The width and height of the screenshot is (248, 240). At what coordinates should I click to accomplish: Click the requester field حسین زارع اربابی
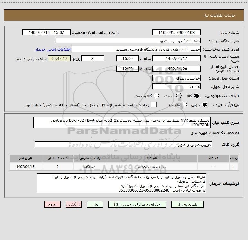pyautogui.click(x=136, y=49)
